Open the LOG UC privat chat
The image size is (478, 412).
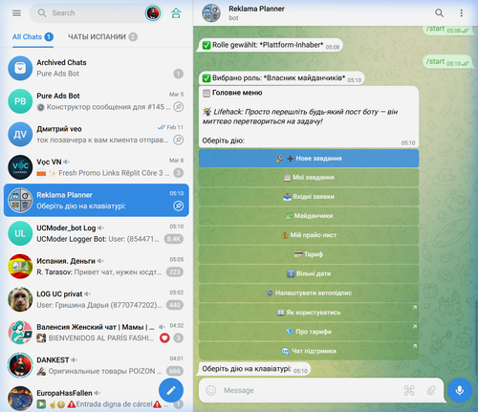97,299
